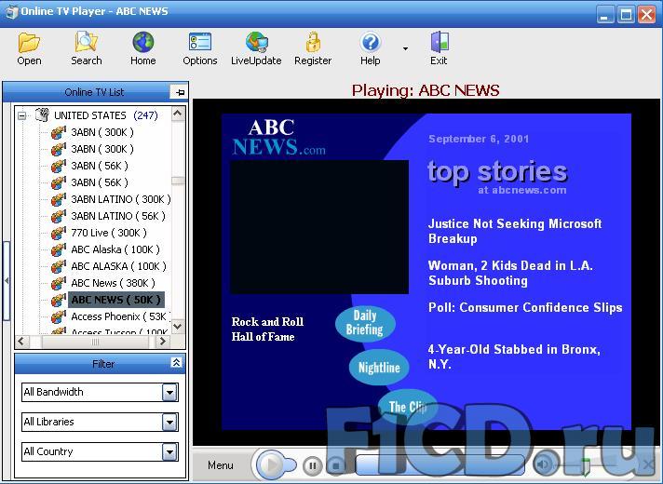Select the highlighted ABC NEWS ( 50K ) channel
Image resolution: width=663 pixels, height=484 pixels.
(115, 300)
